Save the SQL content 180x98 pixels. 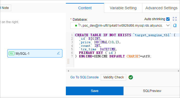(95, 91)
